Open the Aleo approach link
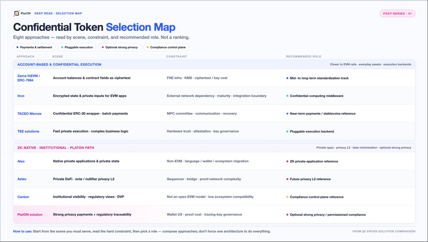The height and width of the screenshot is (242, 428). coord(21,161)
